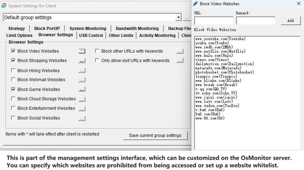Select photobucket.com(Photobucket) list entry
The image size is (304, 170).
point(225,72)
